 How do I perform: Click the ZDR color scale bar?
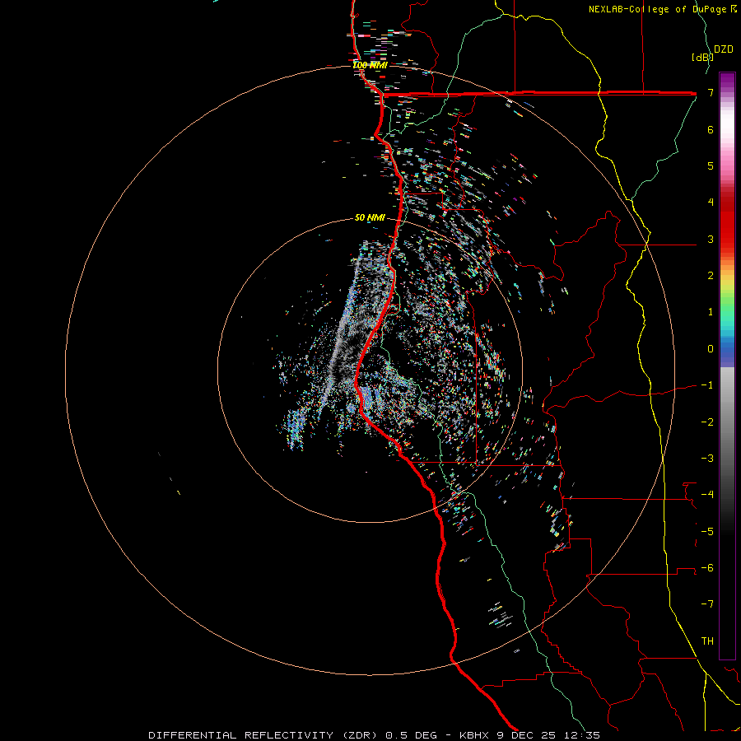[727, 366]
